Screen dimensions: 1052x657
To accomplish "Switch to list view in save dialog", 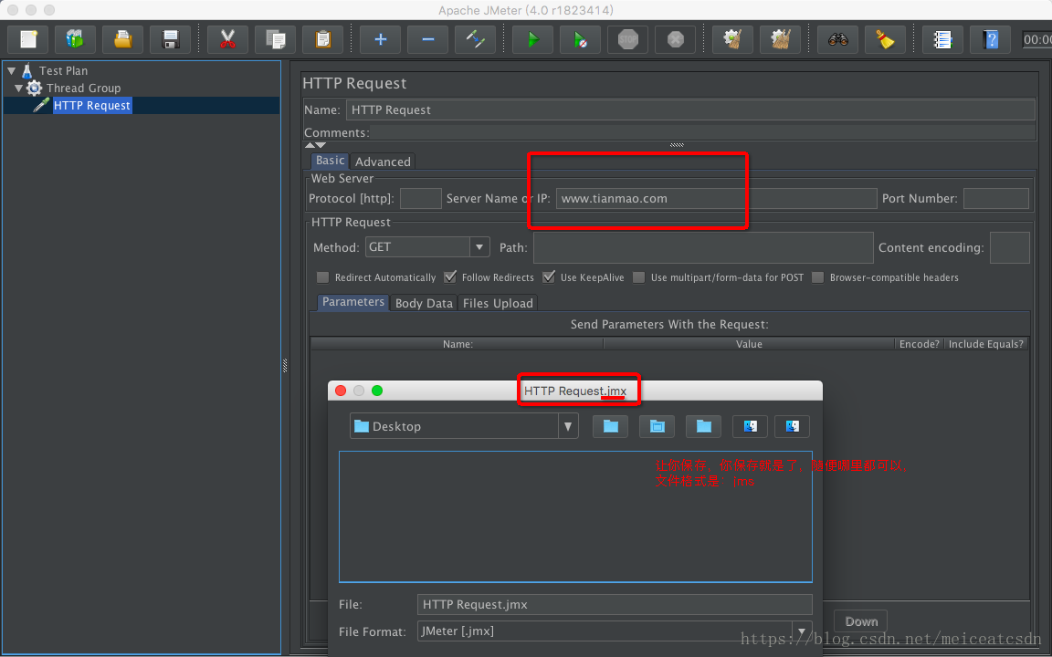I will (x=750, y=426).
